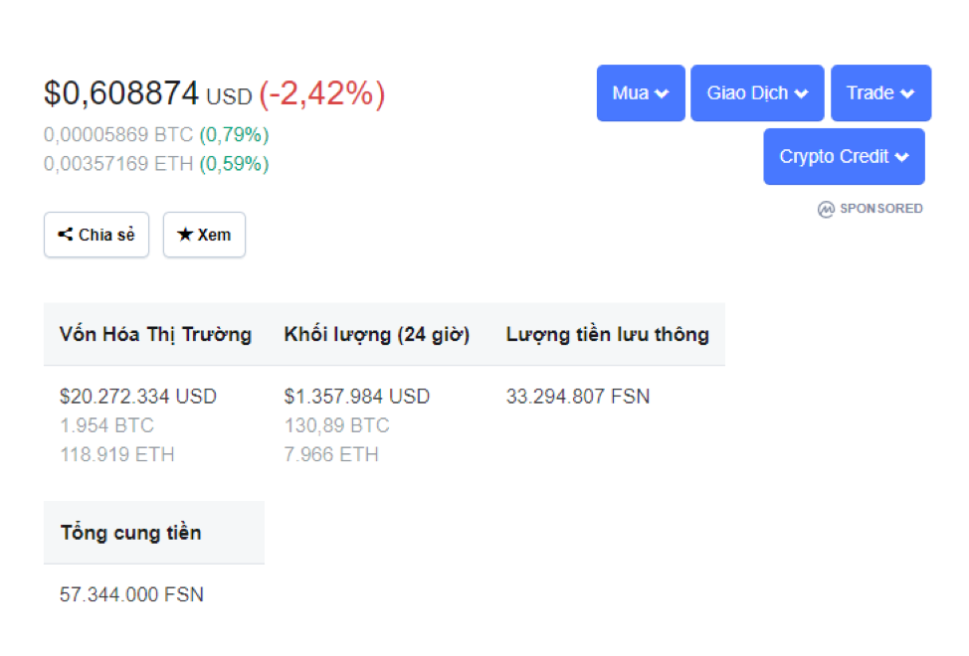Open the Mua dropdown button
969x656 pixels.
pos(641,93)
